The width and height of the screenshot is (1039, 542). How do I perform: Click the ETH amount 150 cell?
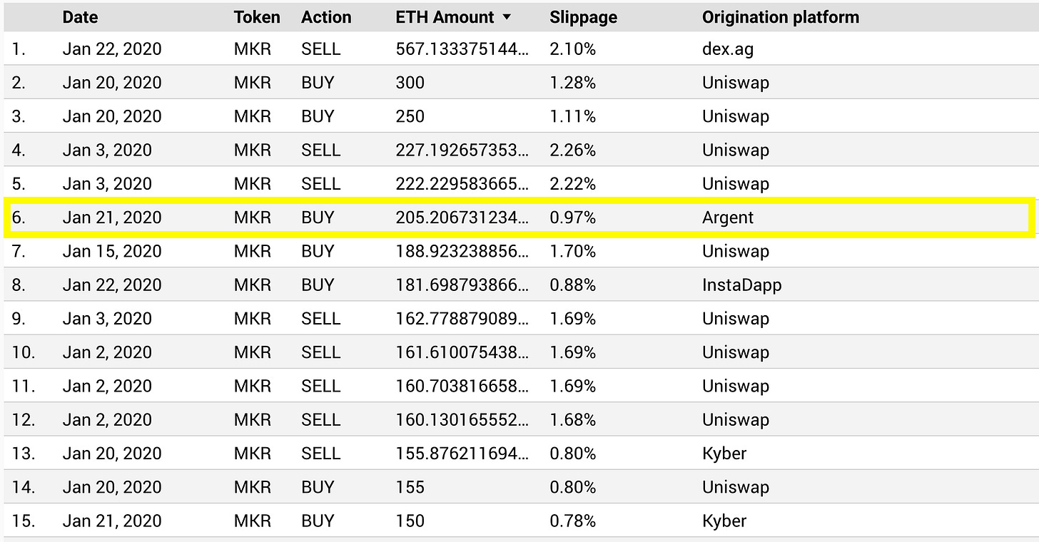pyautogui.click(x=410, y=521)
